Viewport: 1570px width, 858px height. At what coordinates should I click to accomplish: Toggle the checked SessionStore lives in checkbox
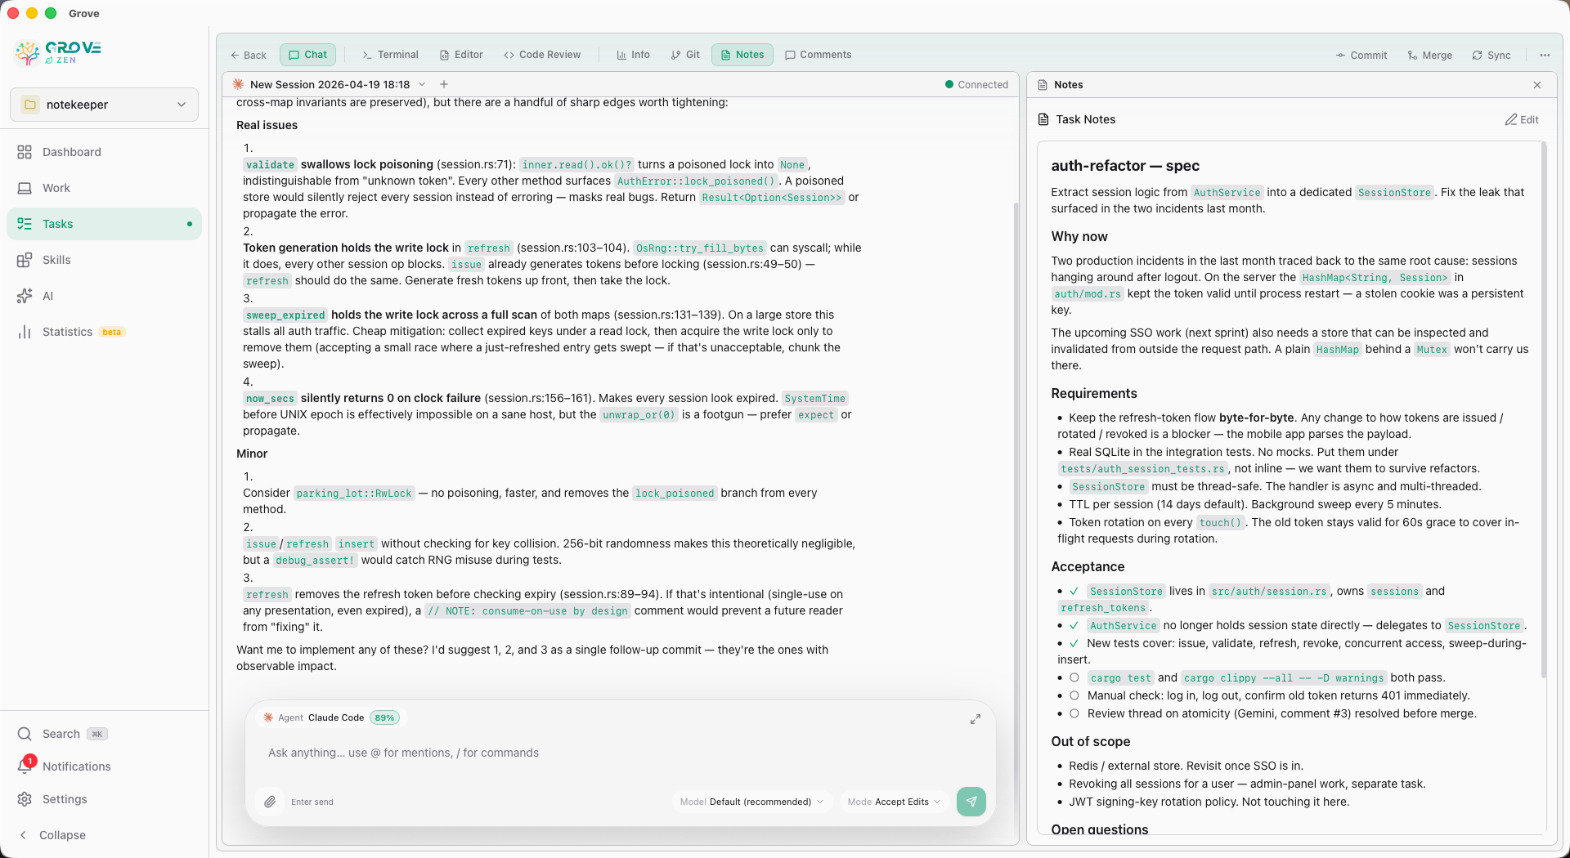(1074, 591)
